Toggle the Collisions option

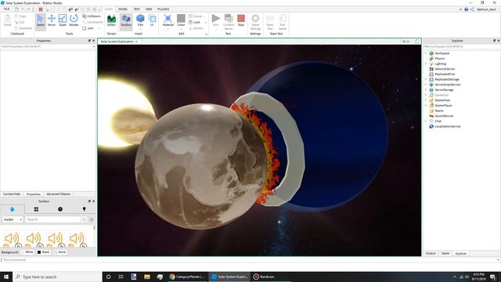tap(92, 16)
